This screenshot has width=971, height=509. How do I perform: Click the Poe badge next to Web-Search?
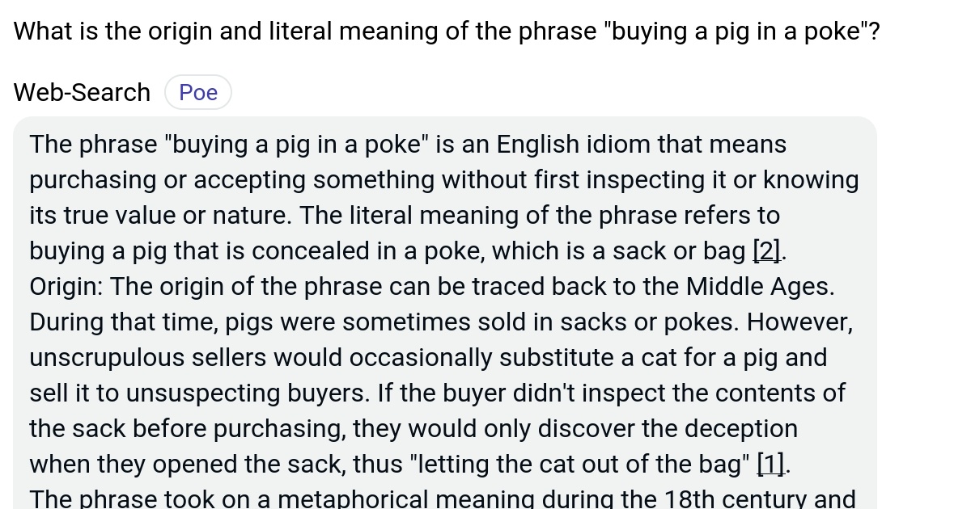[x=198, y=93]
